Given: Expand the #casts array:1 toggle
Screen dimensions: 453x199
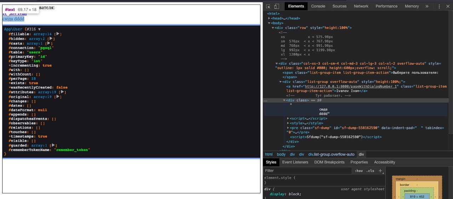Looking at the screenshot, I should (50, 43).
